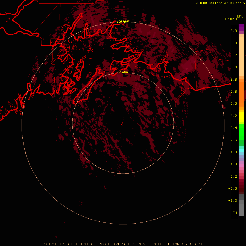Viewport: 246px width, 246px height.
Task: Click the 3.4 value on color scale
Action: (234, 128)
